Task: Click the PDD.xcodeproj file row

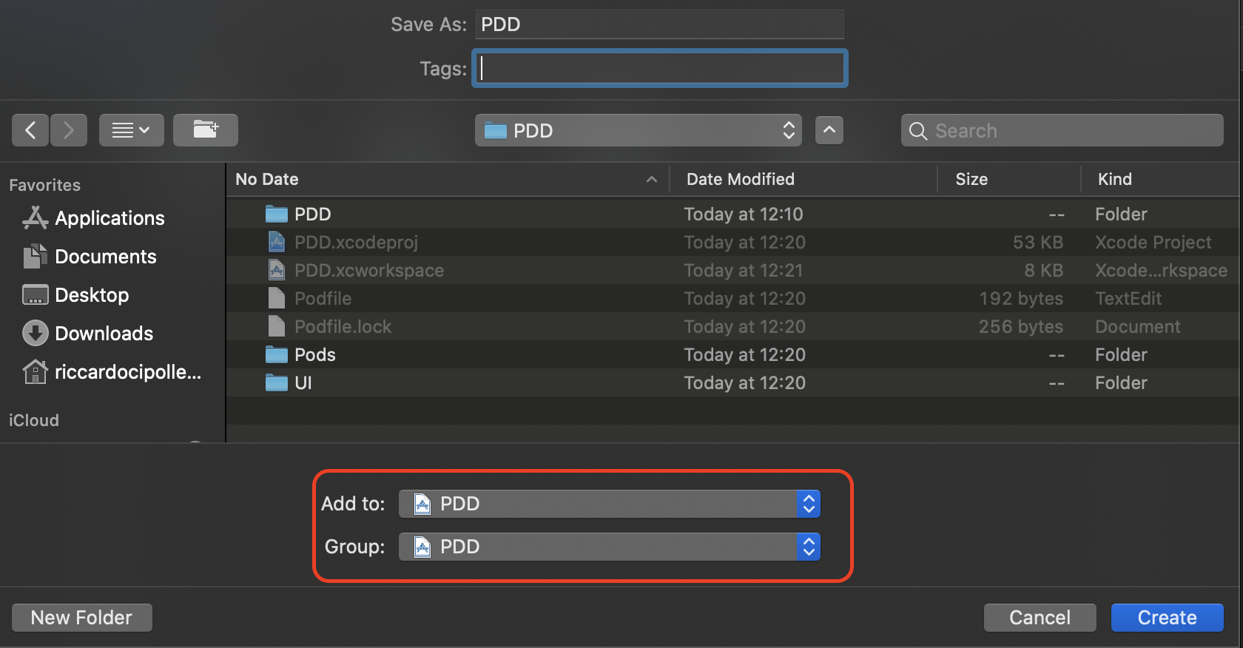Action: [732, 242]
